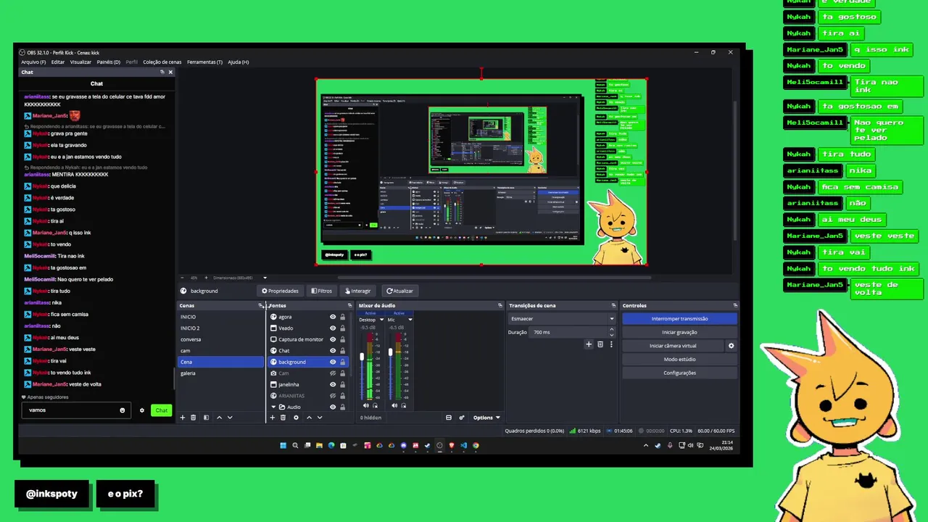928x522 pixels.
Task: Open Filtros for the background source
Action: [x=321, y=291]
